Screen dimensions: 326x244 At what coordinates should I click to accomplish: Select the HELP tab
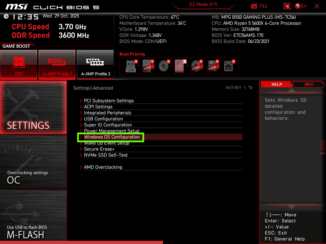click(277, 84)
